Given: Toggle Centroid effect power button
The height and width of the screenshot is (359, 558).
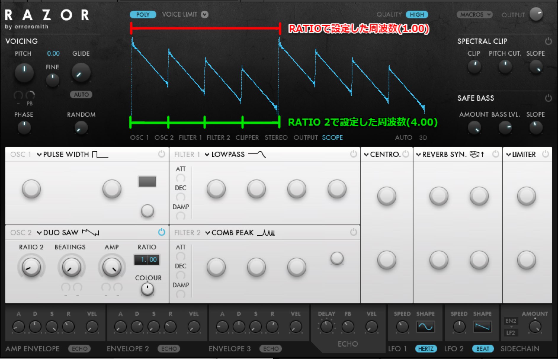Looking at the screenshot, I should pyautogui.click(x=406, y=154).
